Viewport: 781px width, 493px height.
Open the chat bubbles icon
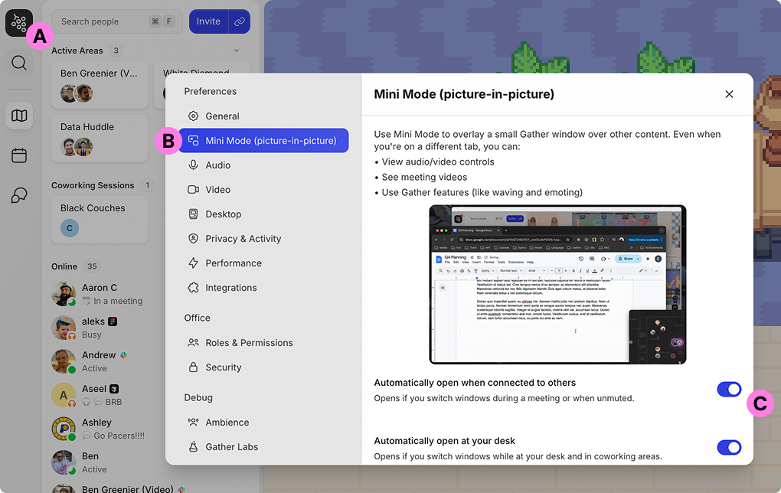tap(19, 196)
